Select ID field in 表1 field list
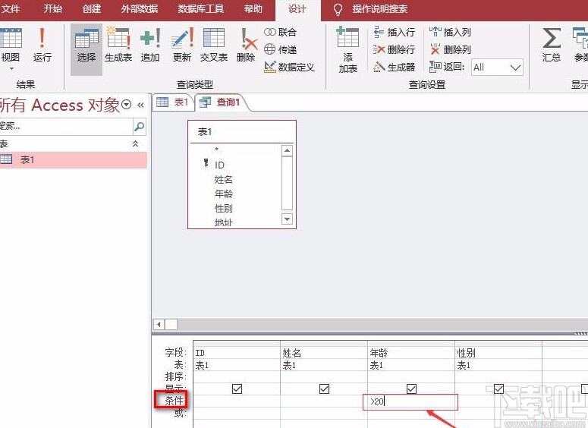 (219, 165)
